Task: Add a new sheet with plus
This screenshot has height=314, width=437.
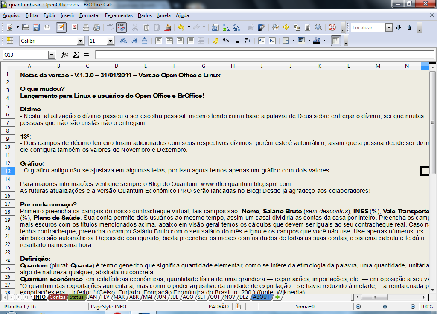Action: [277, 297]
